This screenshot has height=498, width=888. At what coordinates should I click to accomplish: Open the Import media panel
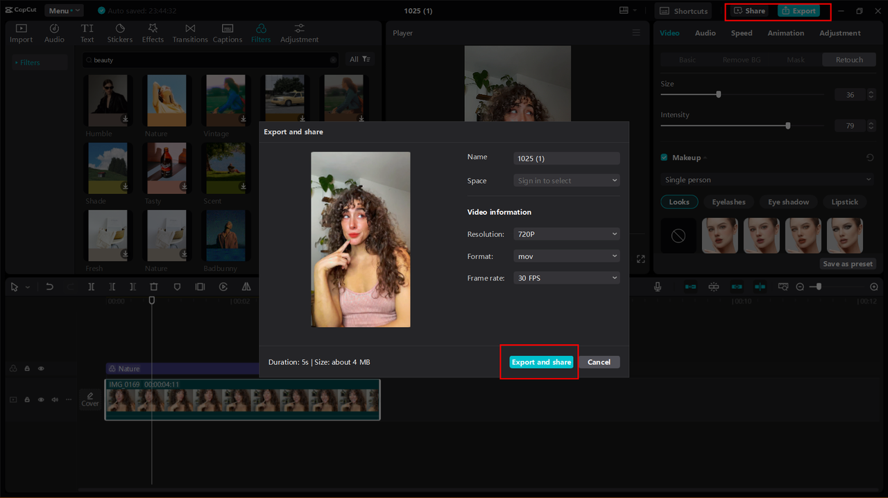21,33
